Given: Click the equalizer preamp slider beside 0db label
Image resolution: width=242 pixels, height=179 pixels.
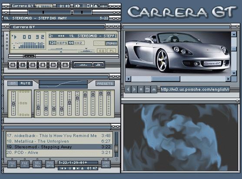Looking at the screenshot, I should point(13,103).
